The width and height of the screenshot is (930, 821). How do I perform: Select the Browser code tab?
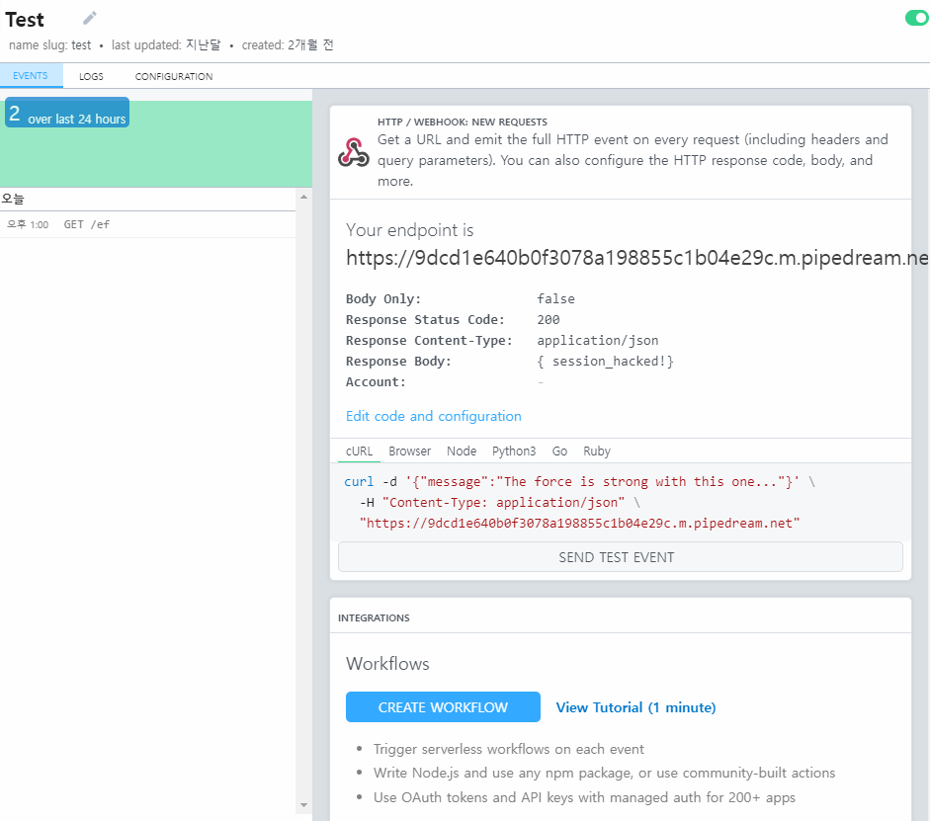(410, 452)
